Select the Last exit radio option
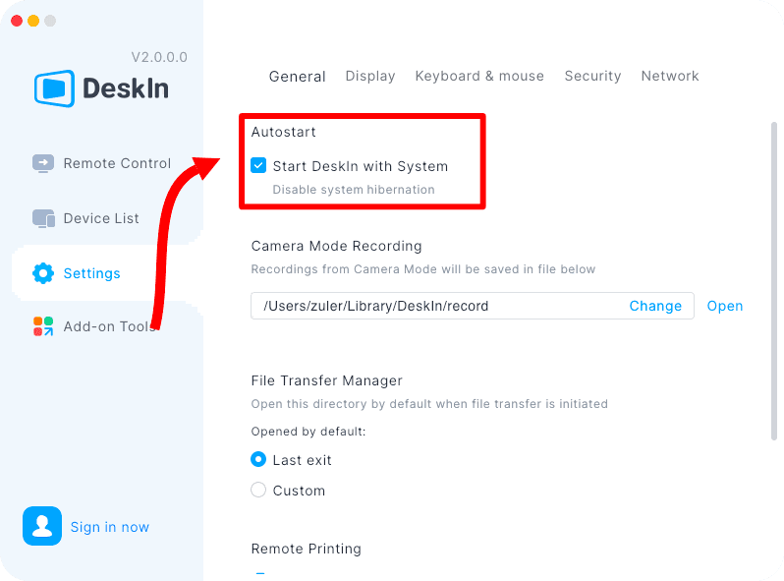This screenshot has height=581, width=784. (x=258, y=459)
